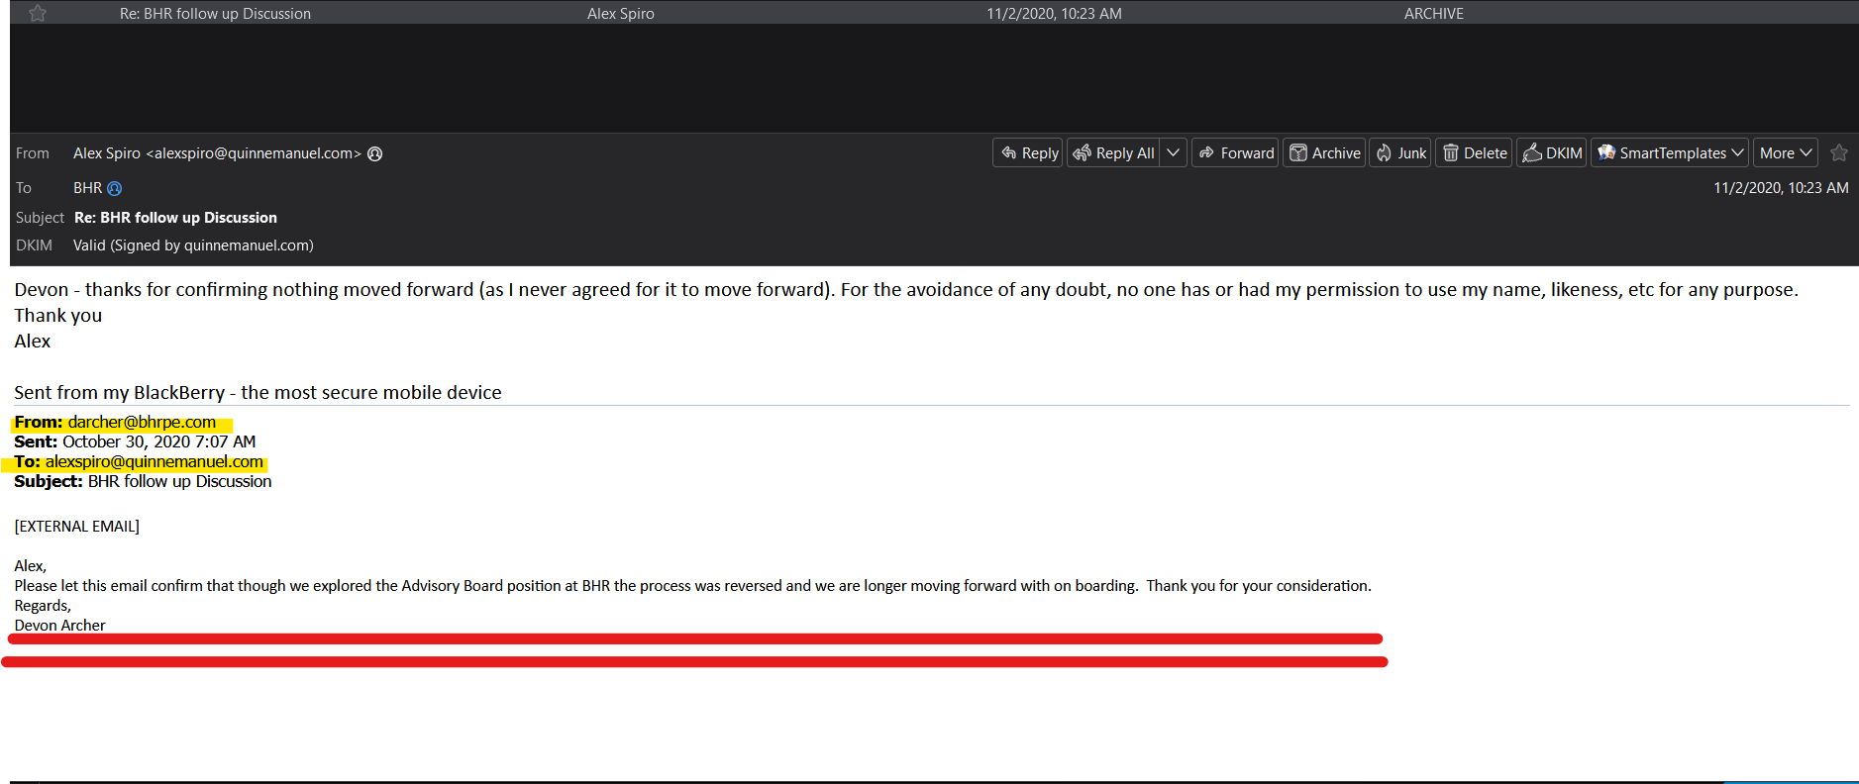Click the address book icon beside BHR
Viewport: 1859px width, 784px height.
[x=115, y=188]
